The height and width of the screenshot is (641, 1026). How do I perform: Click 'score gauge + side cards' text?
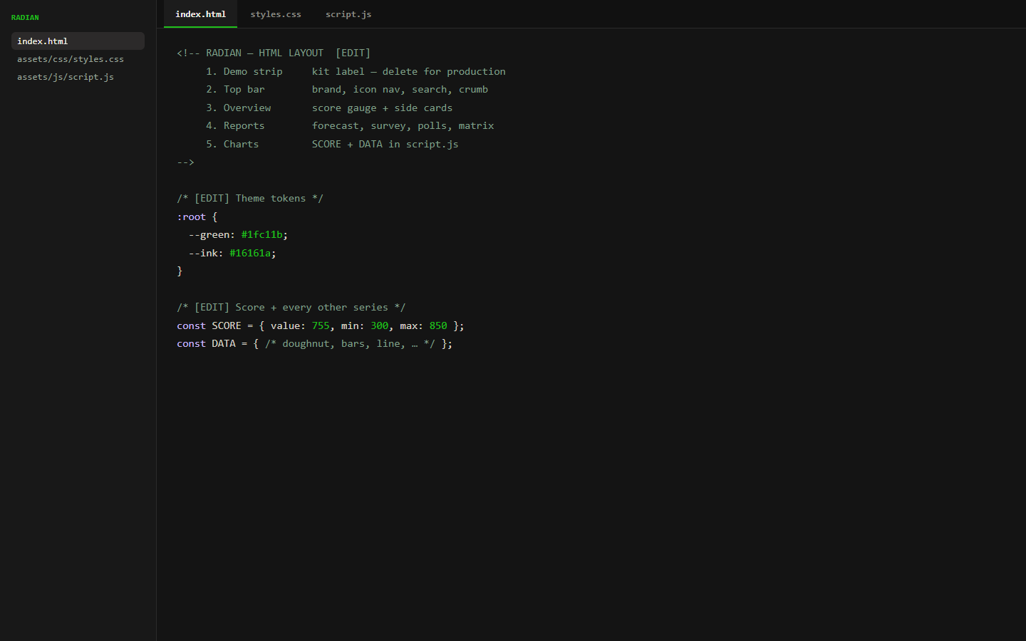(x=382, y=108)
